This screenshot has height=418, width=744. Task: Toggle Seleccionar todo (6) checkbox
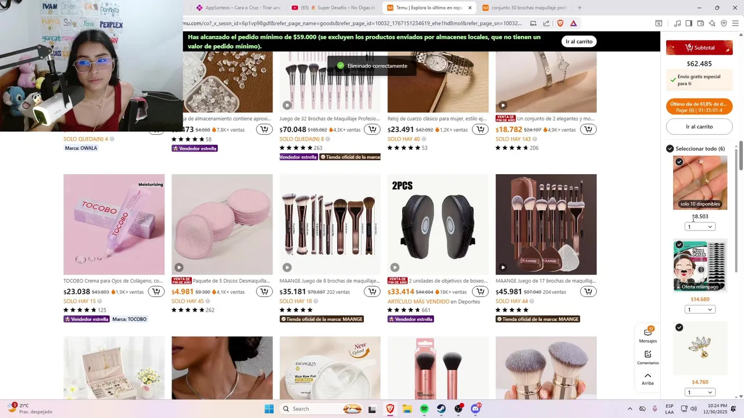[670, 149]
